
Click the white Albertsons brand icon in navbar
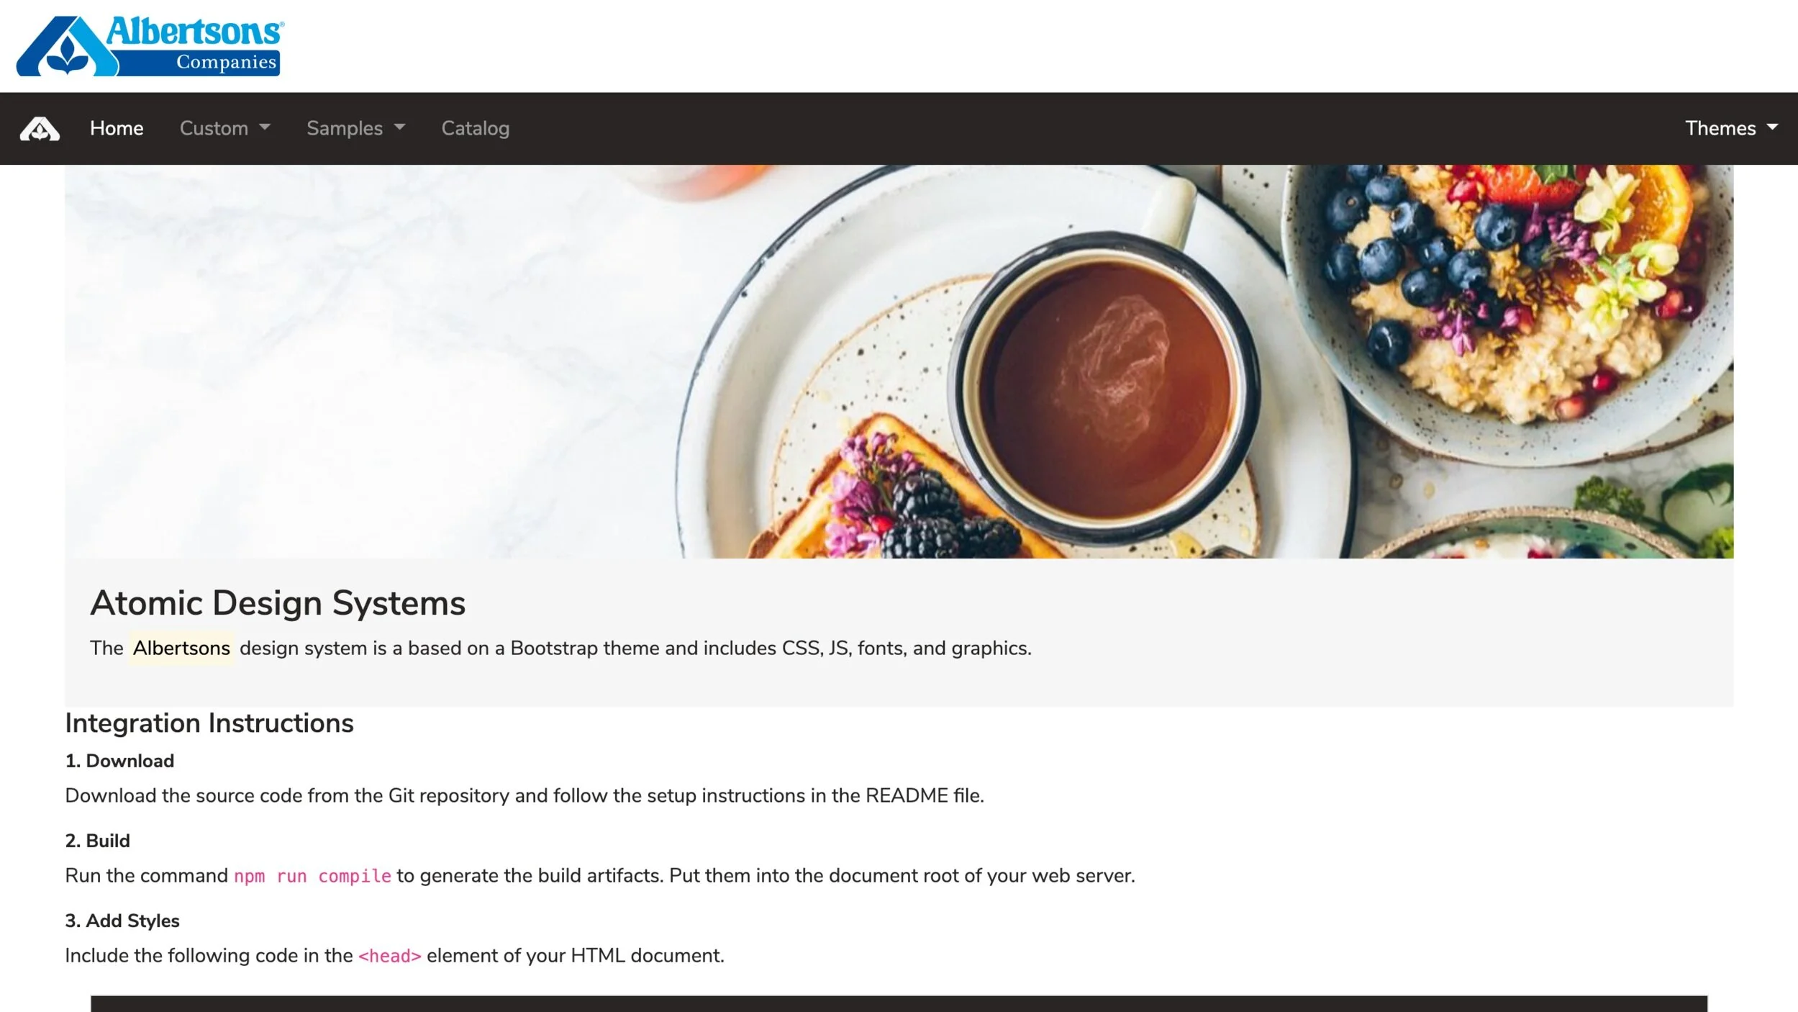pyautogui.click(x=40, y=129)
